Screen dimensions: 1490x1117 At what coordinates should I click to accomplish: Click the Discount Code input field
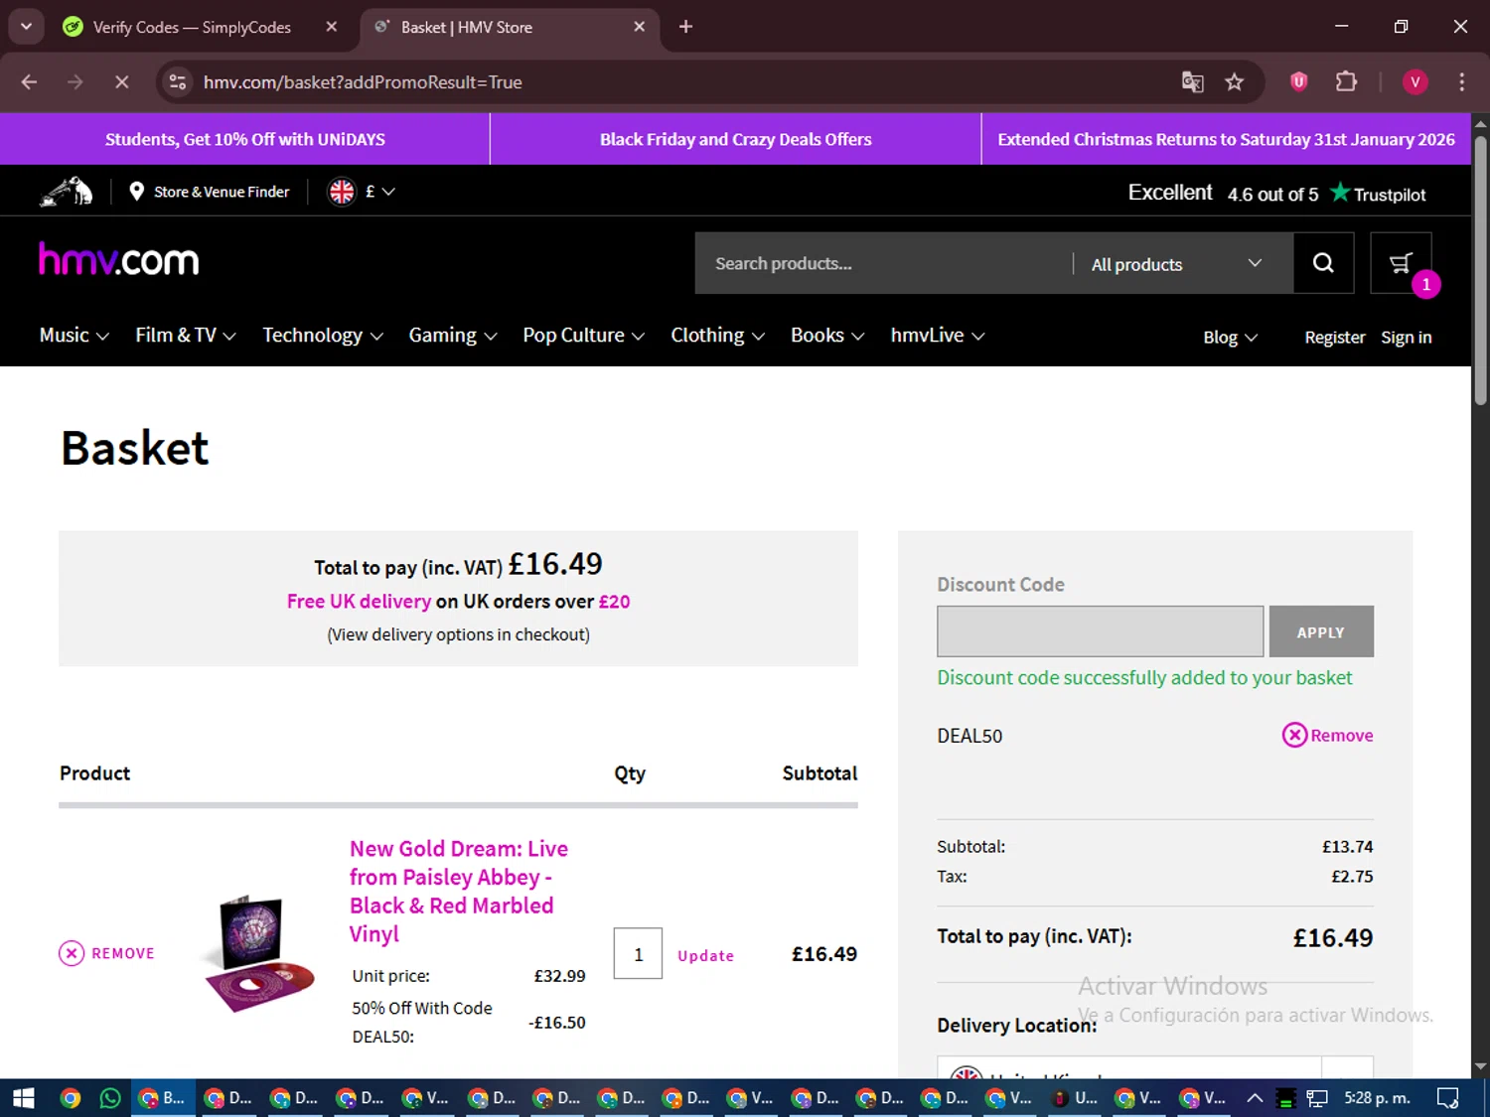pyautogui.click(x=1100, y=631)
